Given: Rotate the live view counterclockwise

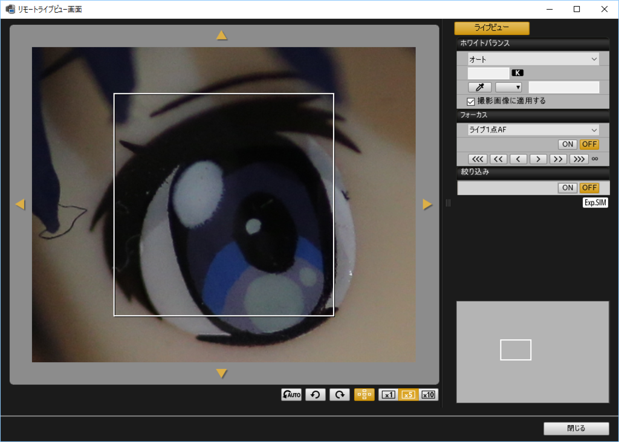Looking at the screenshot, I should (x=316, y=395).
